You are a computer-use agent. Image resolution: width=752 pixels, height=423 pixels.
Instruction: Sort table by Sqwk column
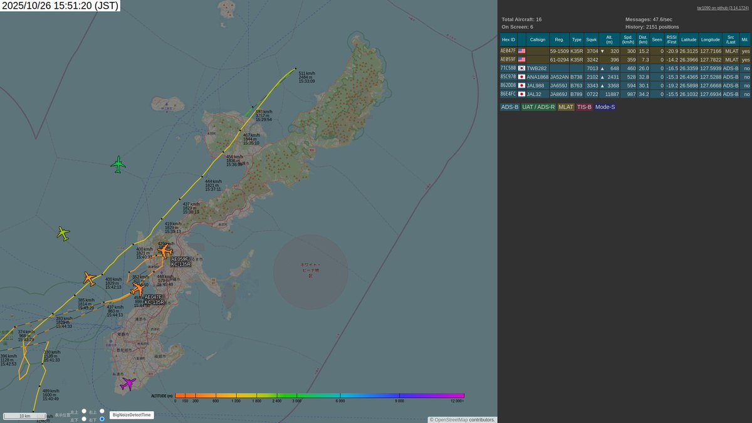(x=592, y=39)
